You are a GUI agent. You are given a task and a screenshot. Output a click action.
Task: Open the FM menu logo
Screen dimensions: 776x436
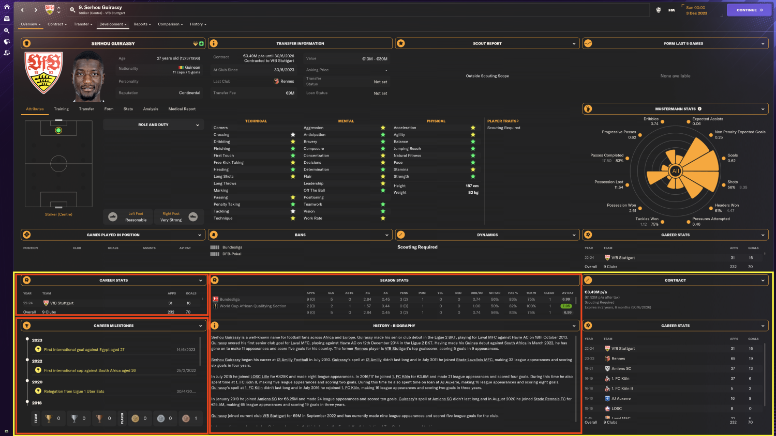[671, 10]
